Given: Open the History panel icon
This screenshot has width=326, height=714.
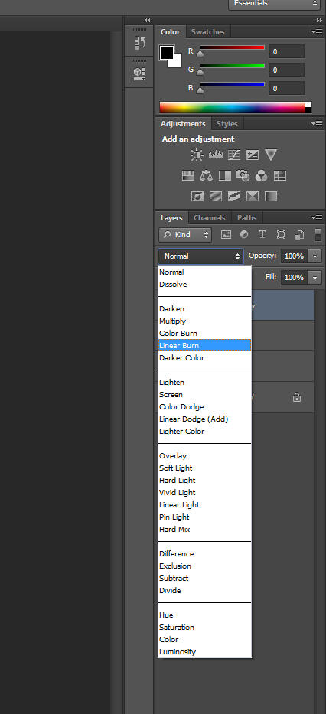Looking at the screenshot, I should (139, 44).
